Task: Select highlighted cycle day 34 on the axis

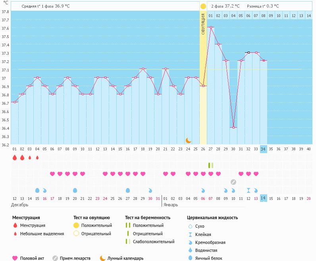Action: coord(263,149)
